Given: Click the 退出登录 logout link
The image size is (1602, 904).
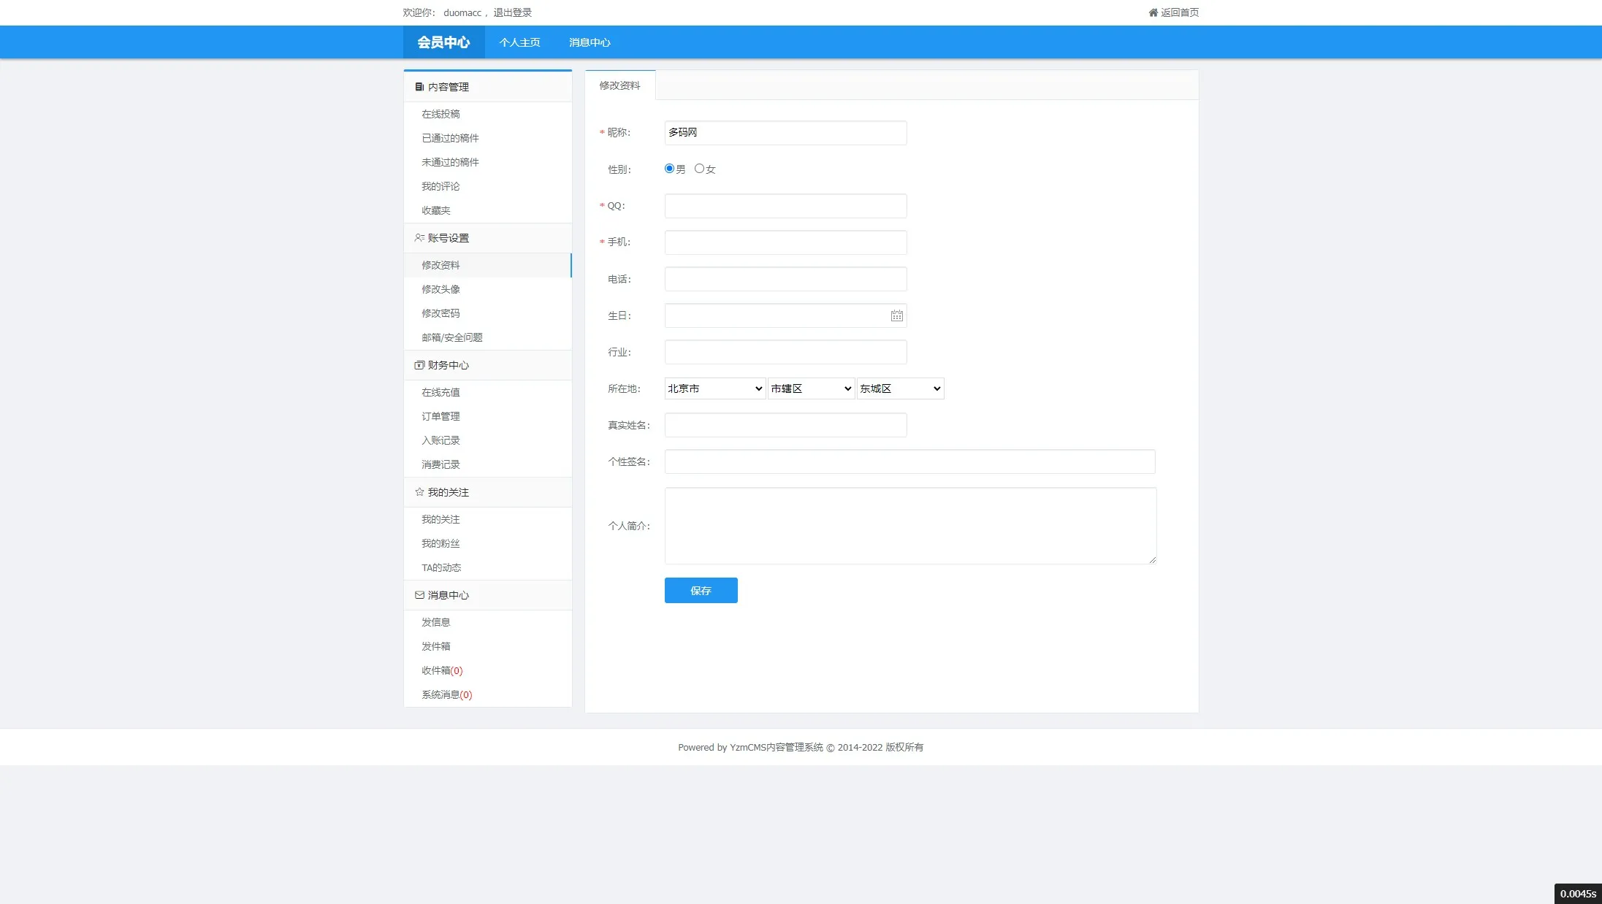Looking at the screenshot, I should coord(512,12).
